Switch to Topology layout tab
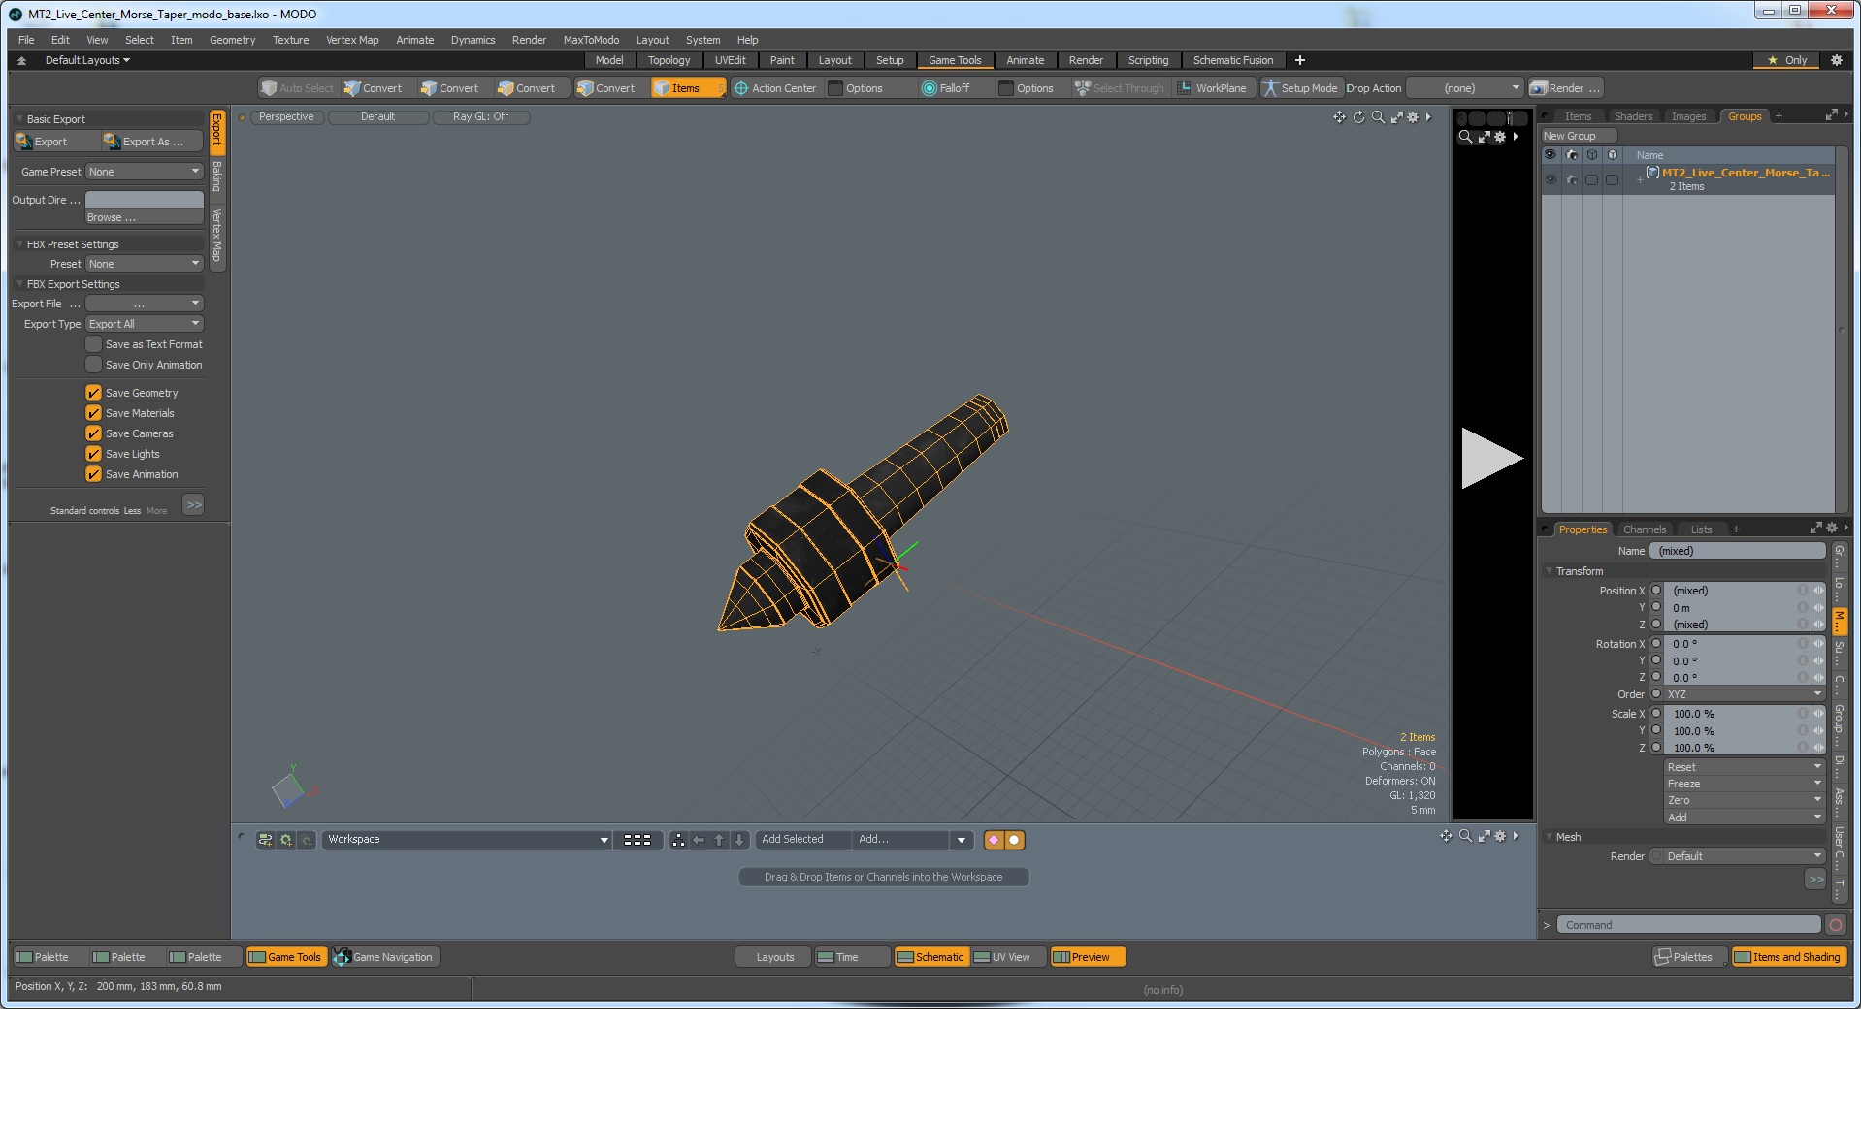 coord(669,60)
